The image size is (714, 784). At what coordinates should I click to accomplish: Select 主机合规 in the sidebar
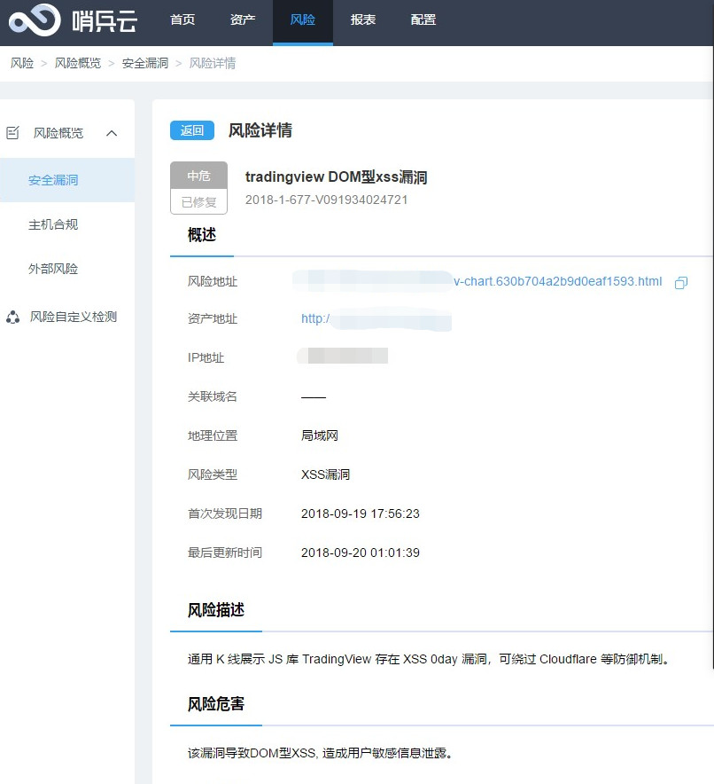tap(53, 224)
